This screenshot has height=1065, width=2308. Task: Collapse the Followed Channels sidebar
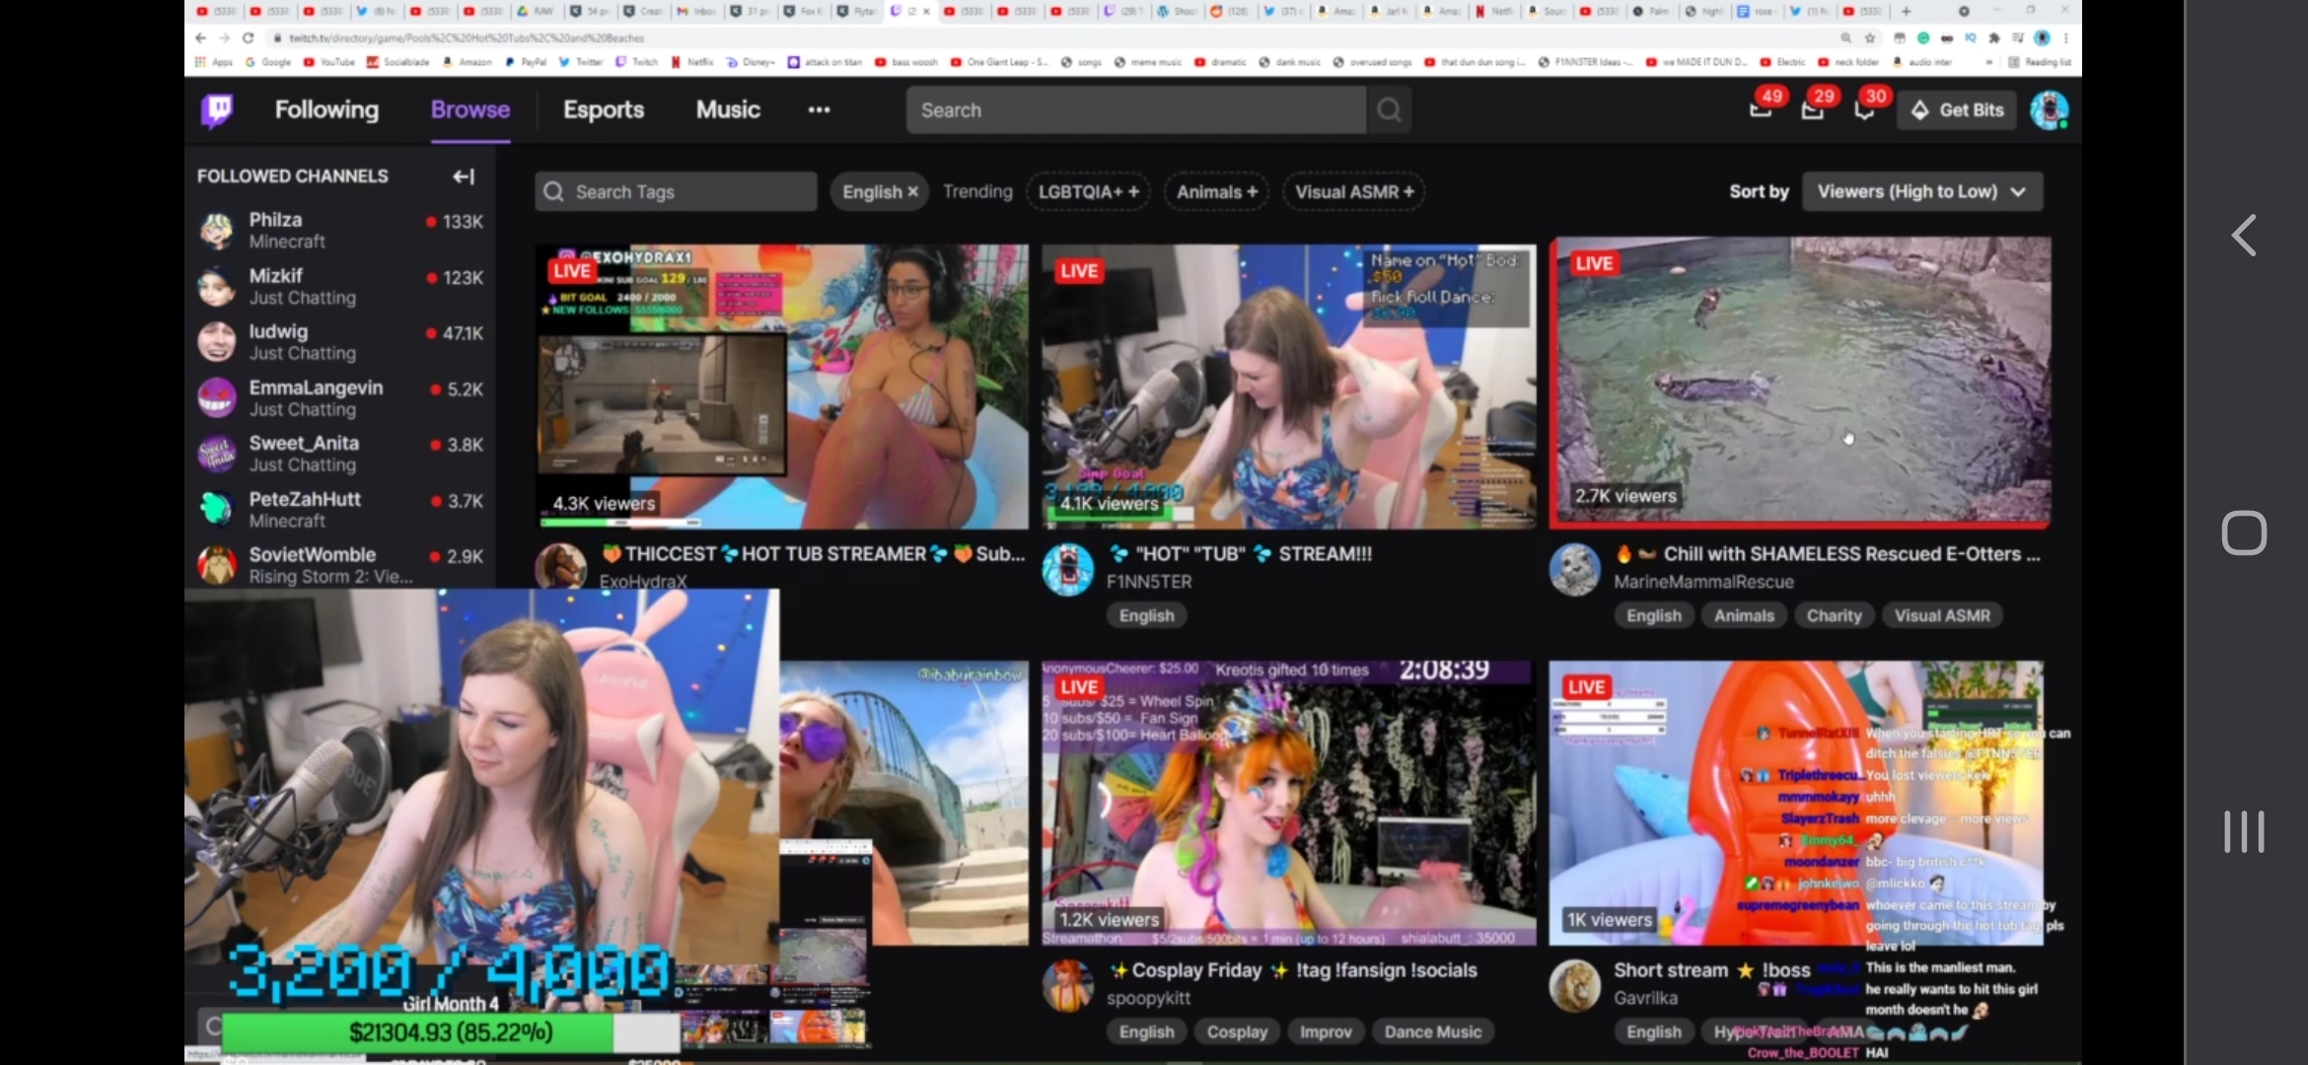464,176
